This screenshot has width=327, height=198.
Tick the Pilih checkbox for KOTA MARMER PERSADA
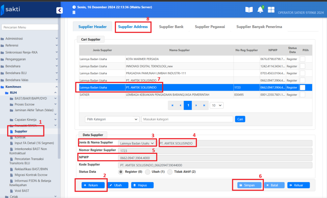point(302,59)
